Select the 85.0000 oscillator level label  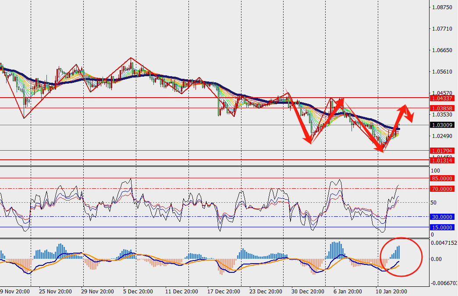coord(442,178)
